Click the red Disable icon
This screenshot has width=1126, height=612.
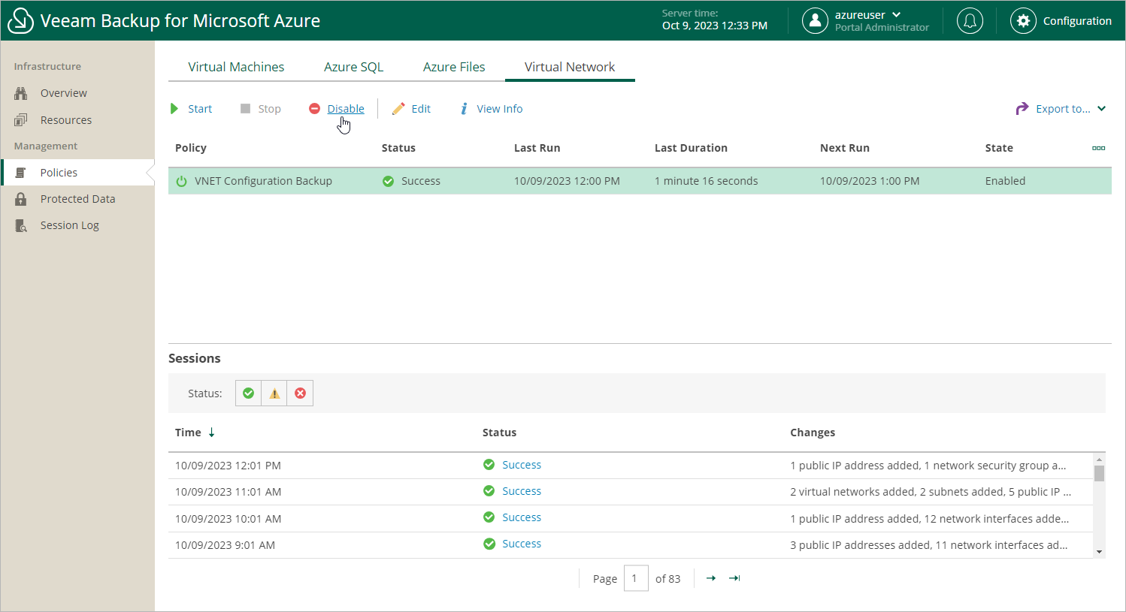314,109
